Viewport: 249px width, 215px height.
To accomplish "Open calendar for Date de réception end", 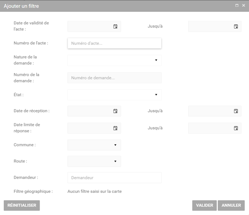I will pos(236,111).
